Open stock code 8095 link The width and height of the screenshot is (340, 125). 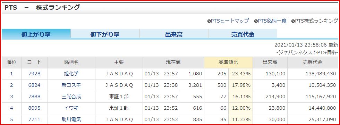pos(34,108)
